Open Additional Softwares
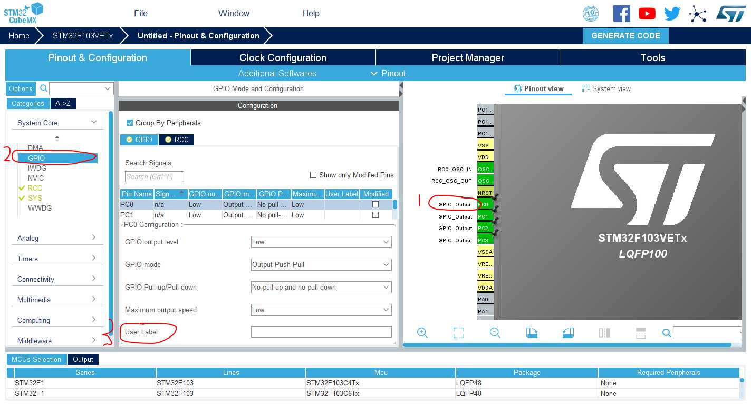Screen dimensions: 751x406 coord(277,73)
